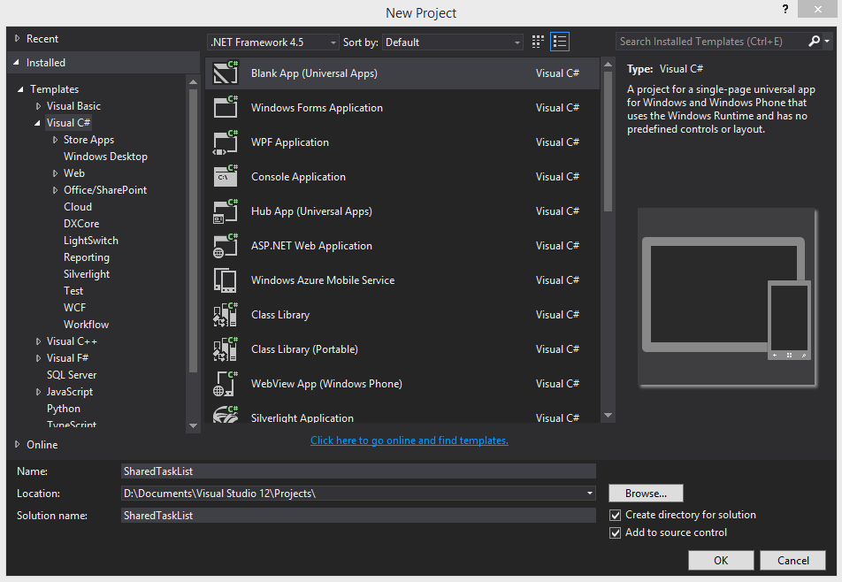The height and width of the screenshot is (582, 842).
Task: Expand the Web tree node
Action: [55, 173]
